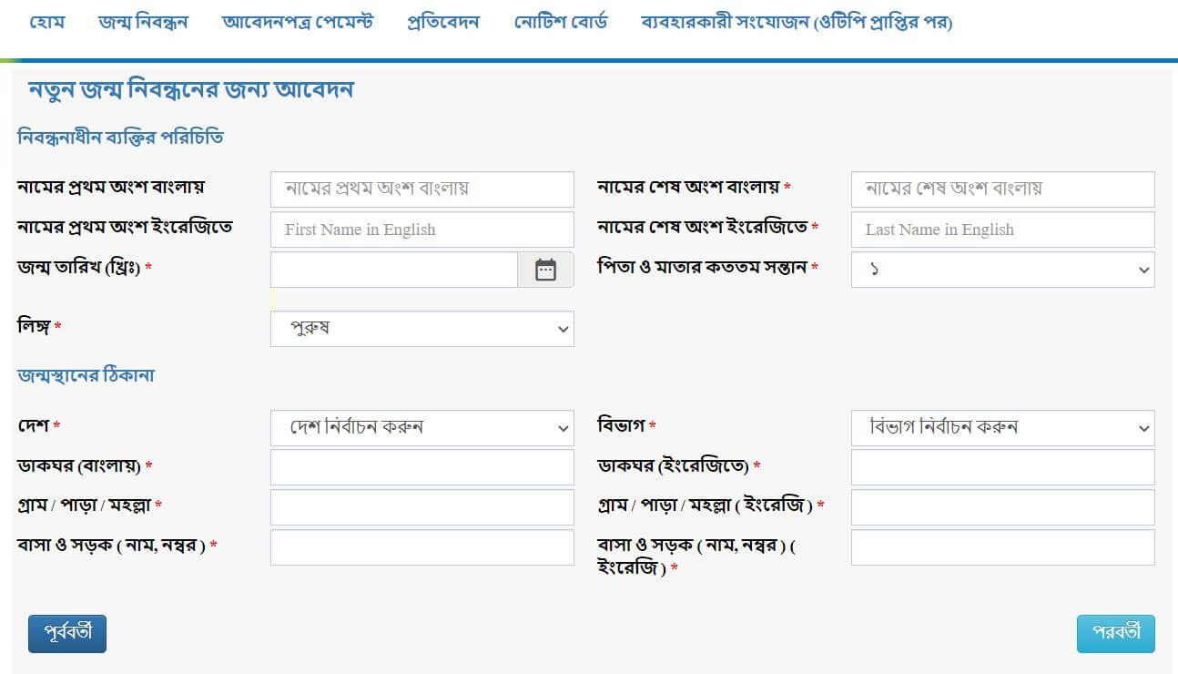The image size is (1178, 674).
Task: Open the date picker calendar icon
Action: pyautogui.click(x=545, y=270)
